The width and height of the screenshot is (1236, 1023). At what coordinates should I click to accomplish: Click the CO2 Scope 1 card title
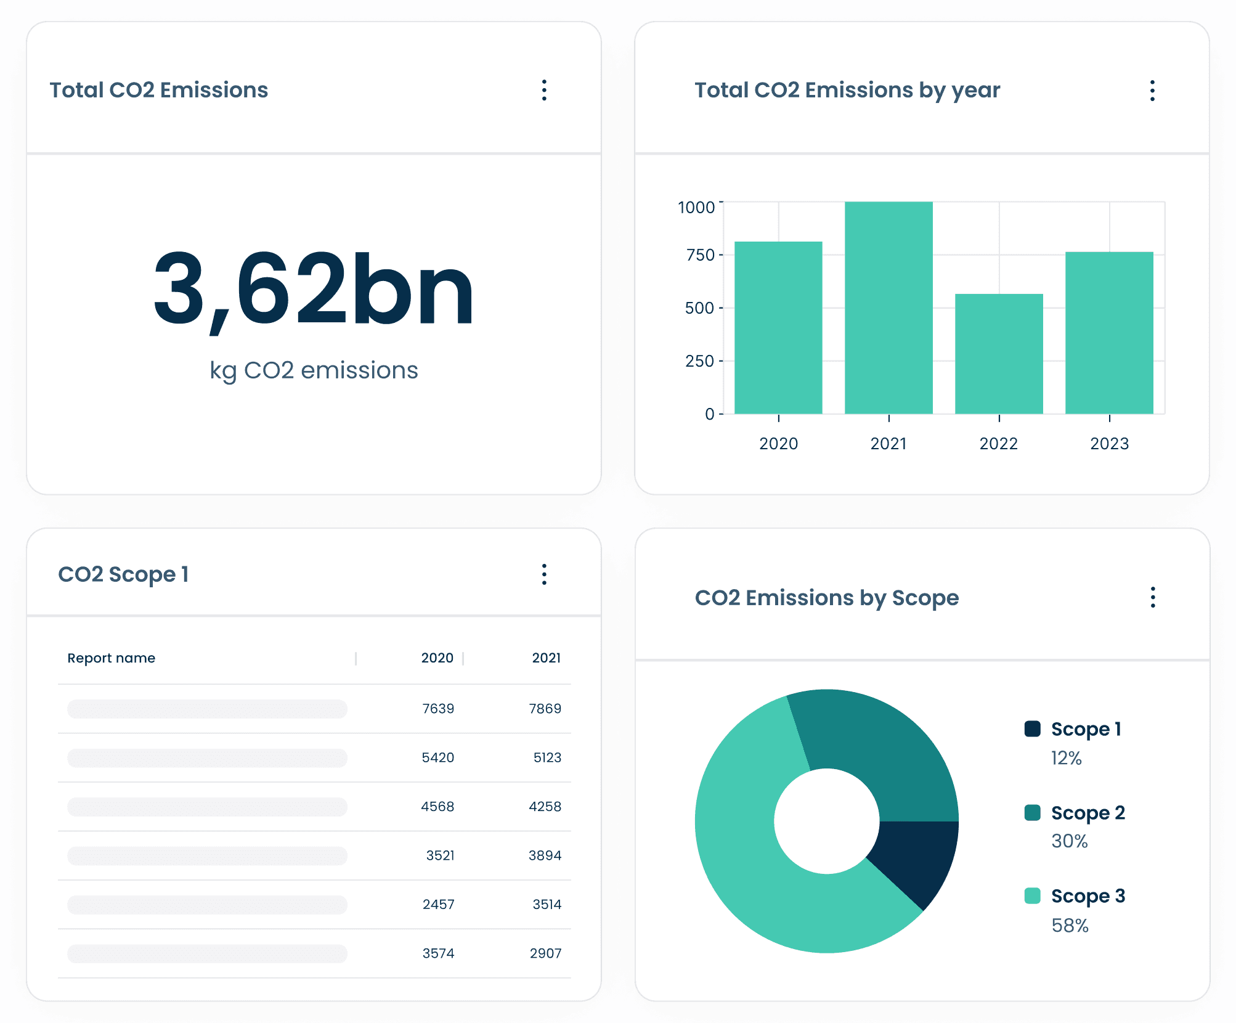[x=123, y=574]
